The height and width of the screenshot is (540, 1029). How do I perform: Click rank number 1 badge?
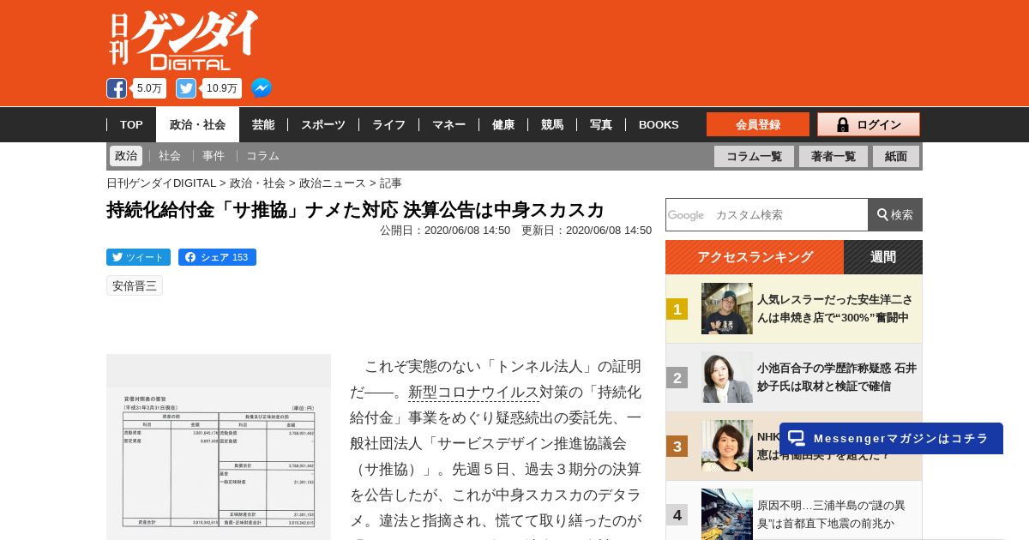click(x=677, y=309)
